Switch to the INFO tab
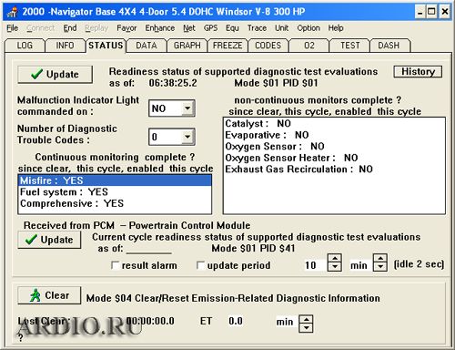 click(65, 46)
